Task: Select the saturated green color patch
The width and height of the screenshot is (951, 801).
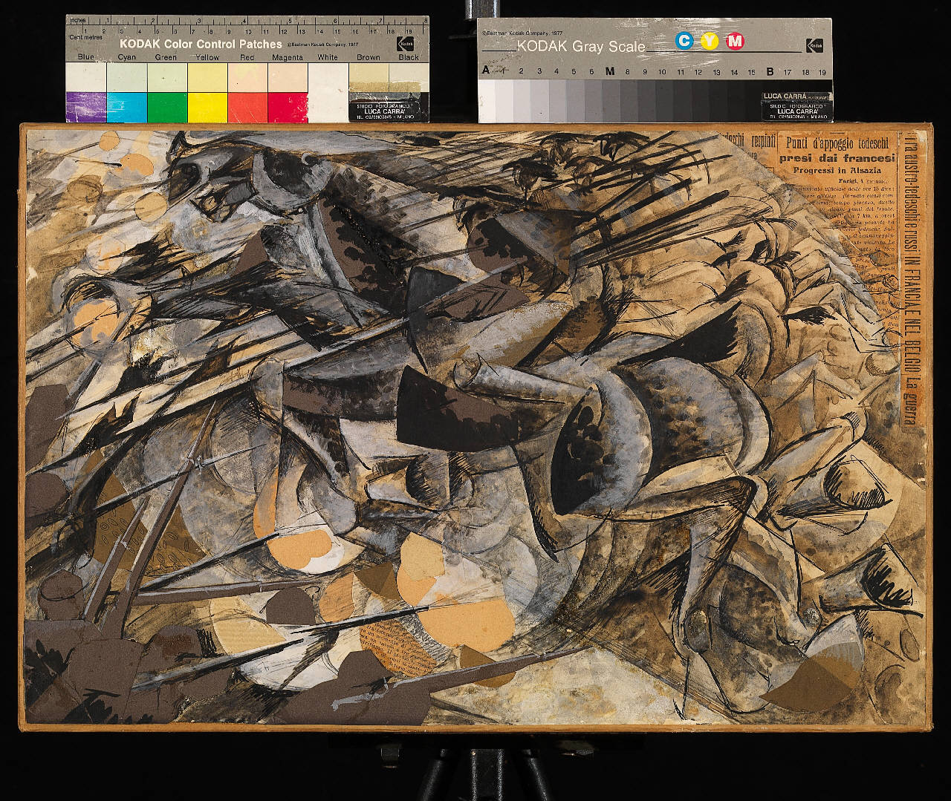Action: pos(167,107)
